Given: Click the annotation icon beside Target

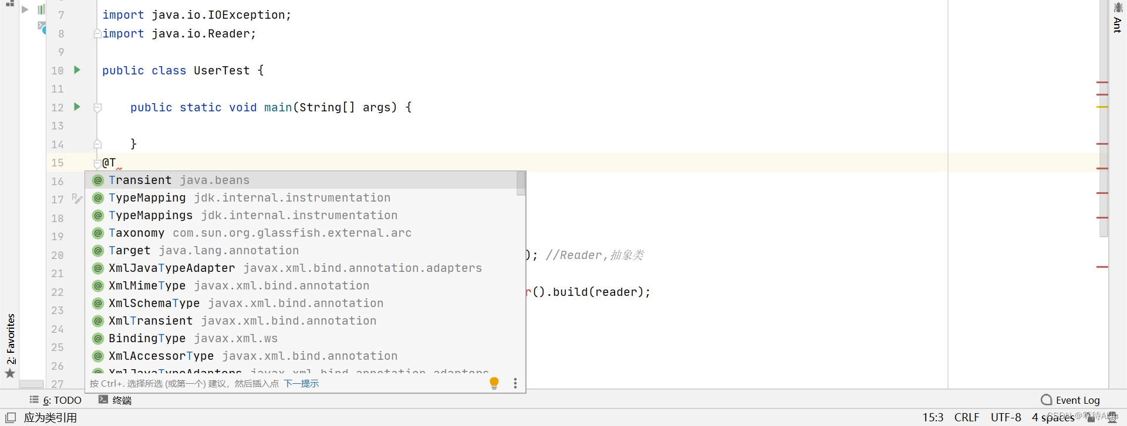Looking at the screenshot, I should (98, 251).
